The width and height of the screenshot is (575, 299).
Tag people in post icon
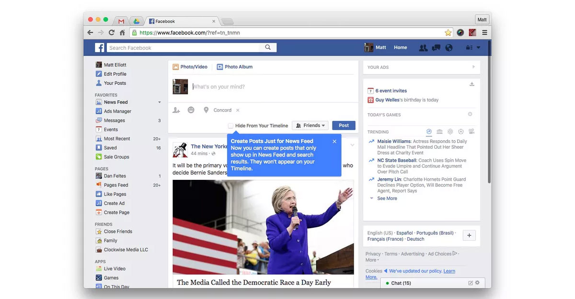176,110
